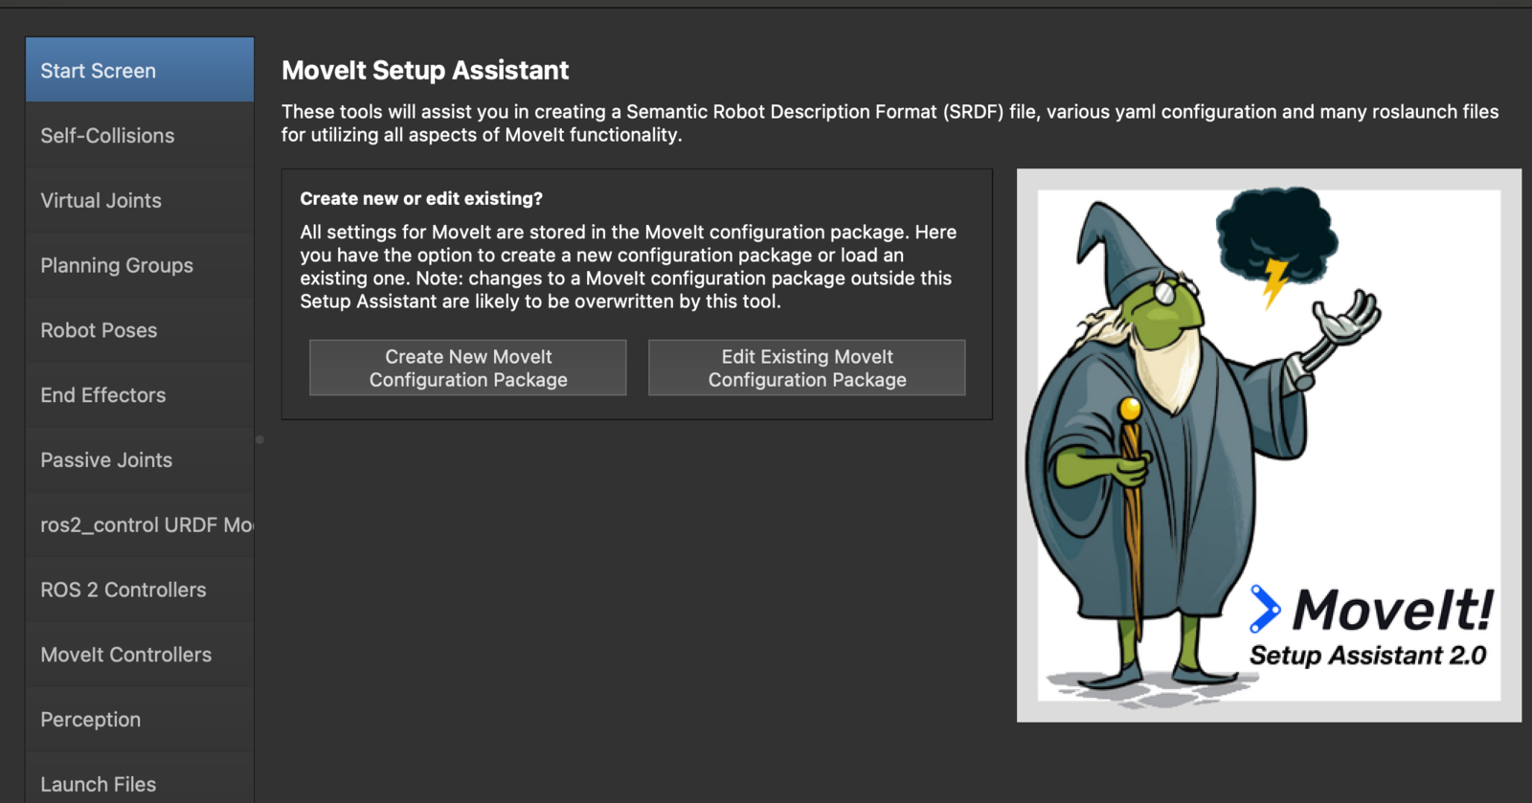Screen dimensions: 1532x803
Task: Select the Perception step
Action: pyautogui.click(x=140, y=719)
